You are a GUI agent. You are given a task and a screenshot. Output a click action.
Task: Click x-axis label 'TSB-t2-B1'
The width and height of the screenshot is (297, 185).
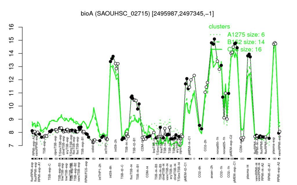[134, 146]
